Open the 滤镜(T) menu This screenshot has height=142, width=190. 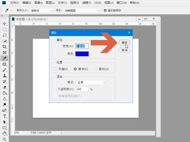point(87,3)
